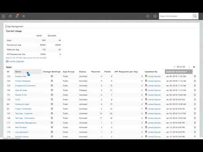Select the Fields per App usage row
Viewport: 203px width, 152px height.
pyautogui.click(x=34, y=49)
